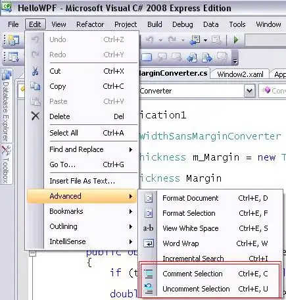286x300 pixels.
Task: Open toolbar Undo dropdown arrow
Action: coord(160,40)
